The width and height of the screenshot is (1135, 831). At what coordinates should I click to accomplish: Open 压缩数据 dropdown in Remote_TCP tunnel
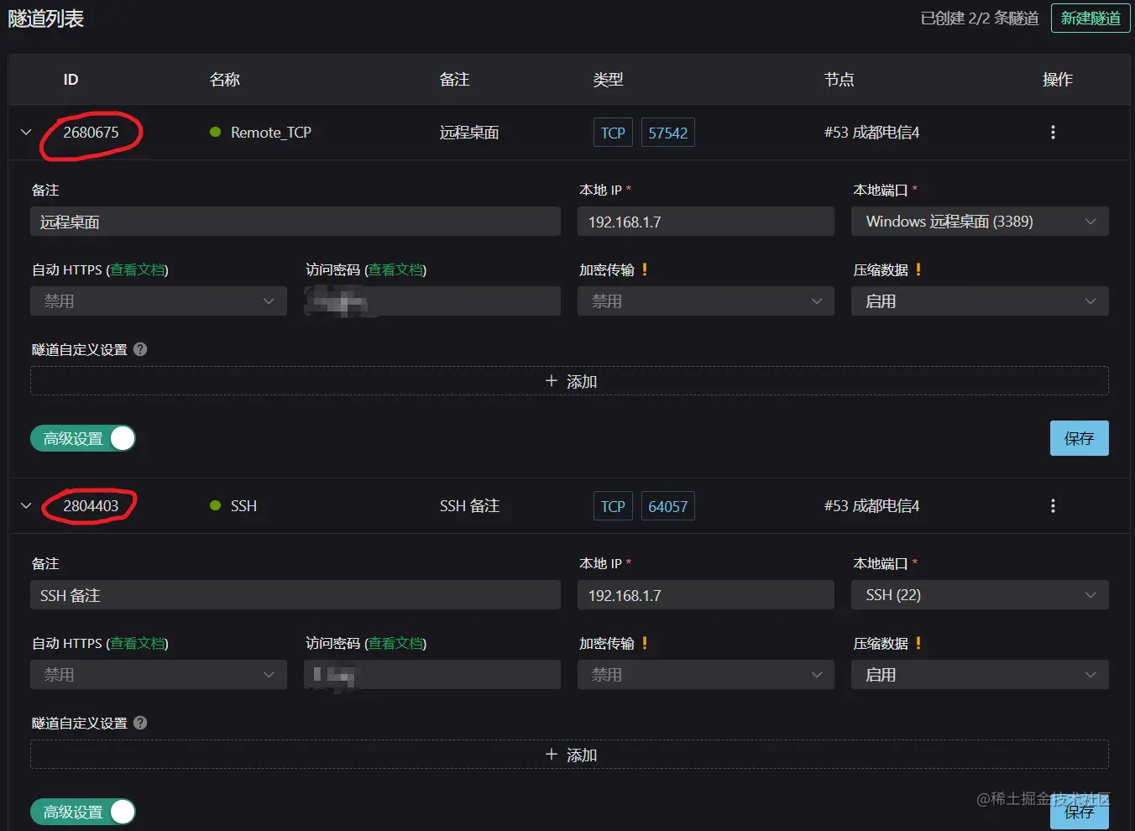(980, 301)
